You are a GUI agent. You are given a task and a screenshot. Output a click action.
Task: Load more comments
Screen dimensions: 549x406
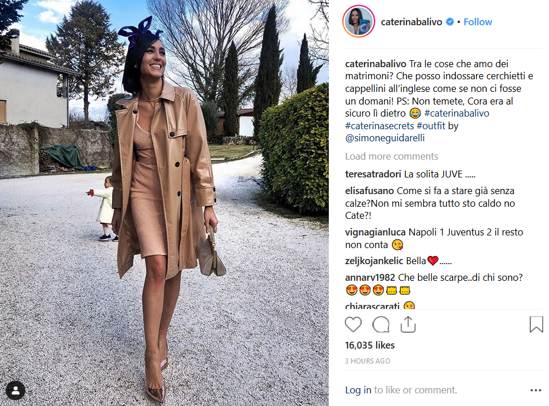391,156
